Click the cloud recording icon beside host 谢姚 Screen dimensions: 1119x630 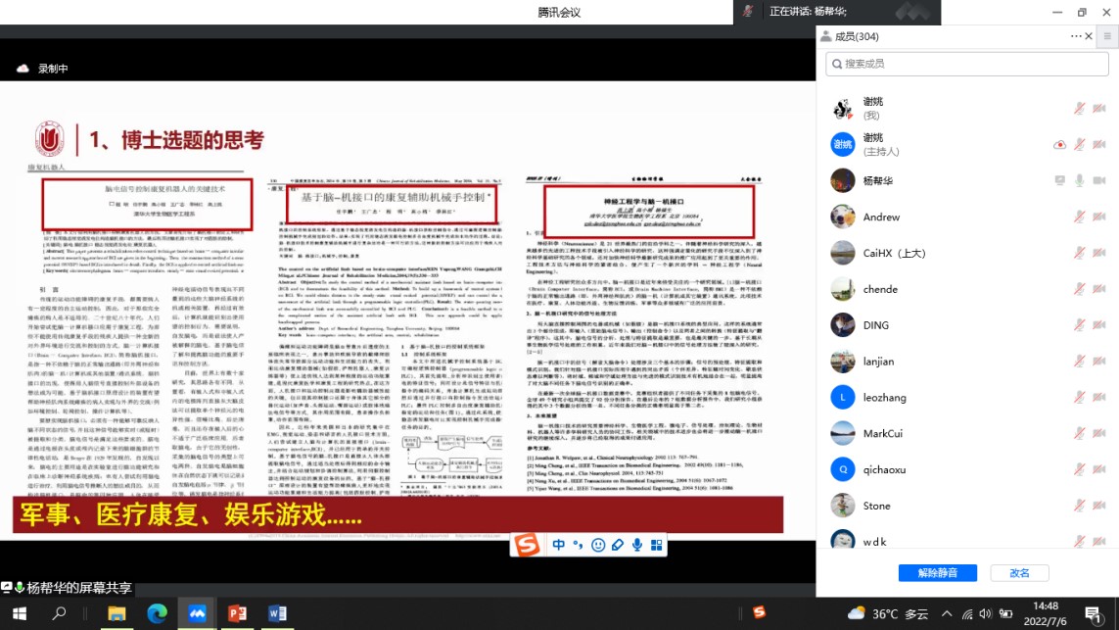click(x=1059, y=145)
